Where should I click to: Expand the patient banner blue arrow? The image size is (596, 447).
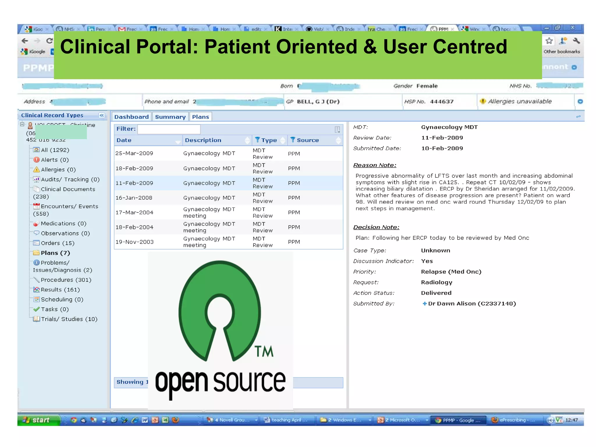(580, 101)
